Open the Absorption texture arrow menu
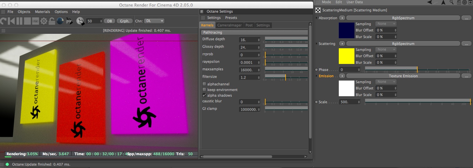This screenshot has width=473, height=168. point(342,18)
